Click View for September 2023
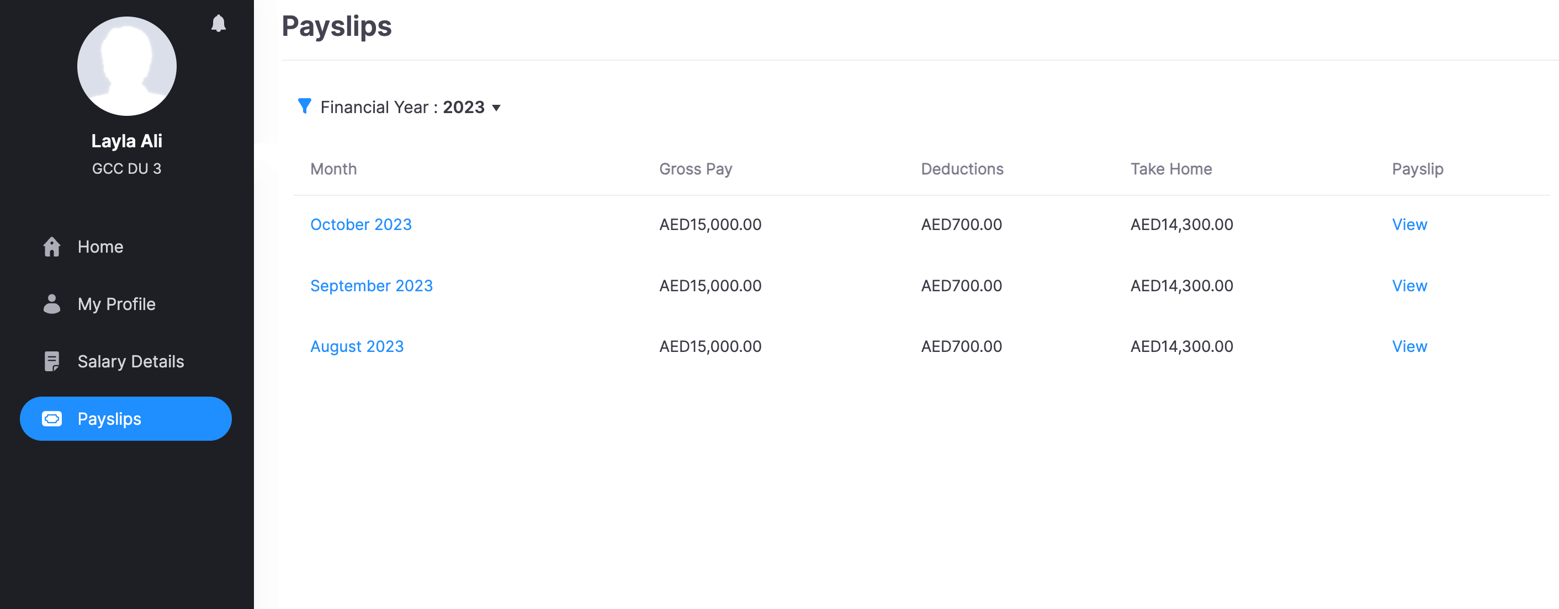This screenshot has width=1559, height=609. tap(1409, 285)
